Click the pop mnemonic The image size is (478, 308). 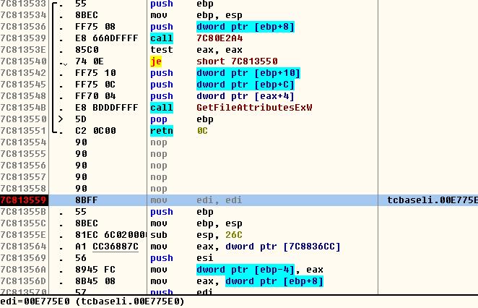(x=159, y=119)
